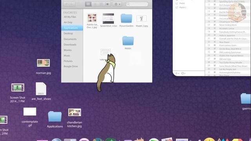Select chandlerian kitchen.jpg on the desktop

(x=75, y=112)
